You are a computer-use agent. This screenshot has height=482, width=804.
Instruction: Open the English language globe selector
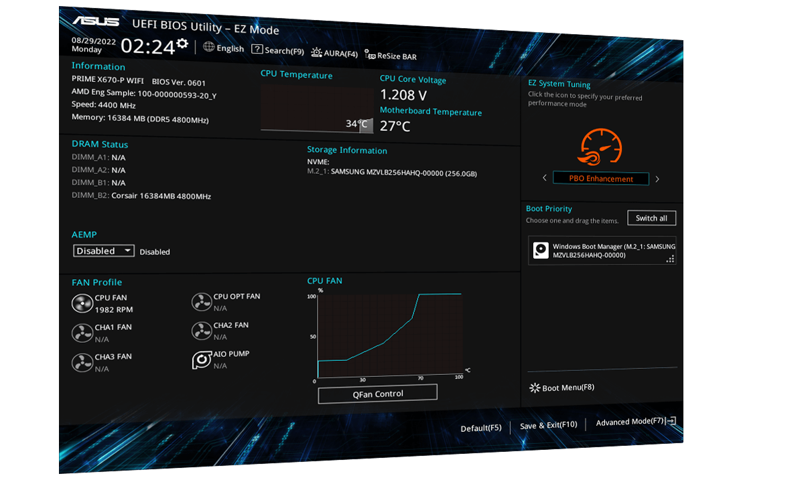click(x=224, y=48)
